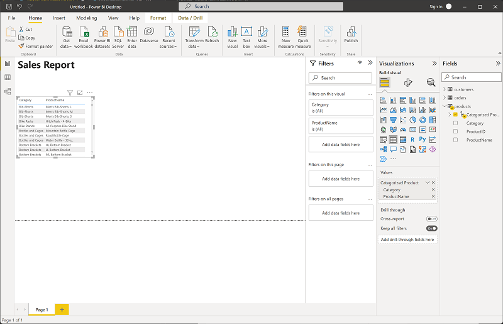Open the View ribbon tab
Viewport: 503px width, 324px height.
(113, 18)
